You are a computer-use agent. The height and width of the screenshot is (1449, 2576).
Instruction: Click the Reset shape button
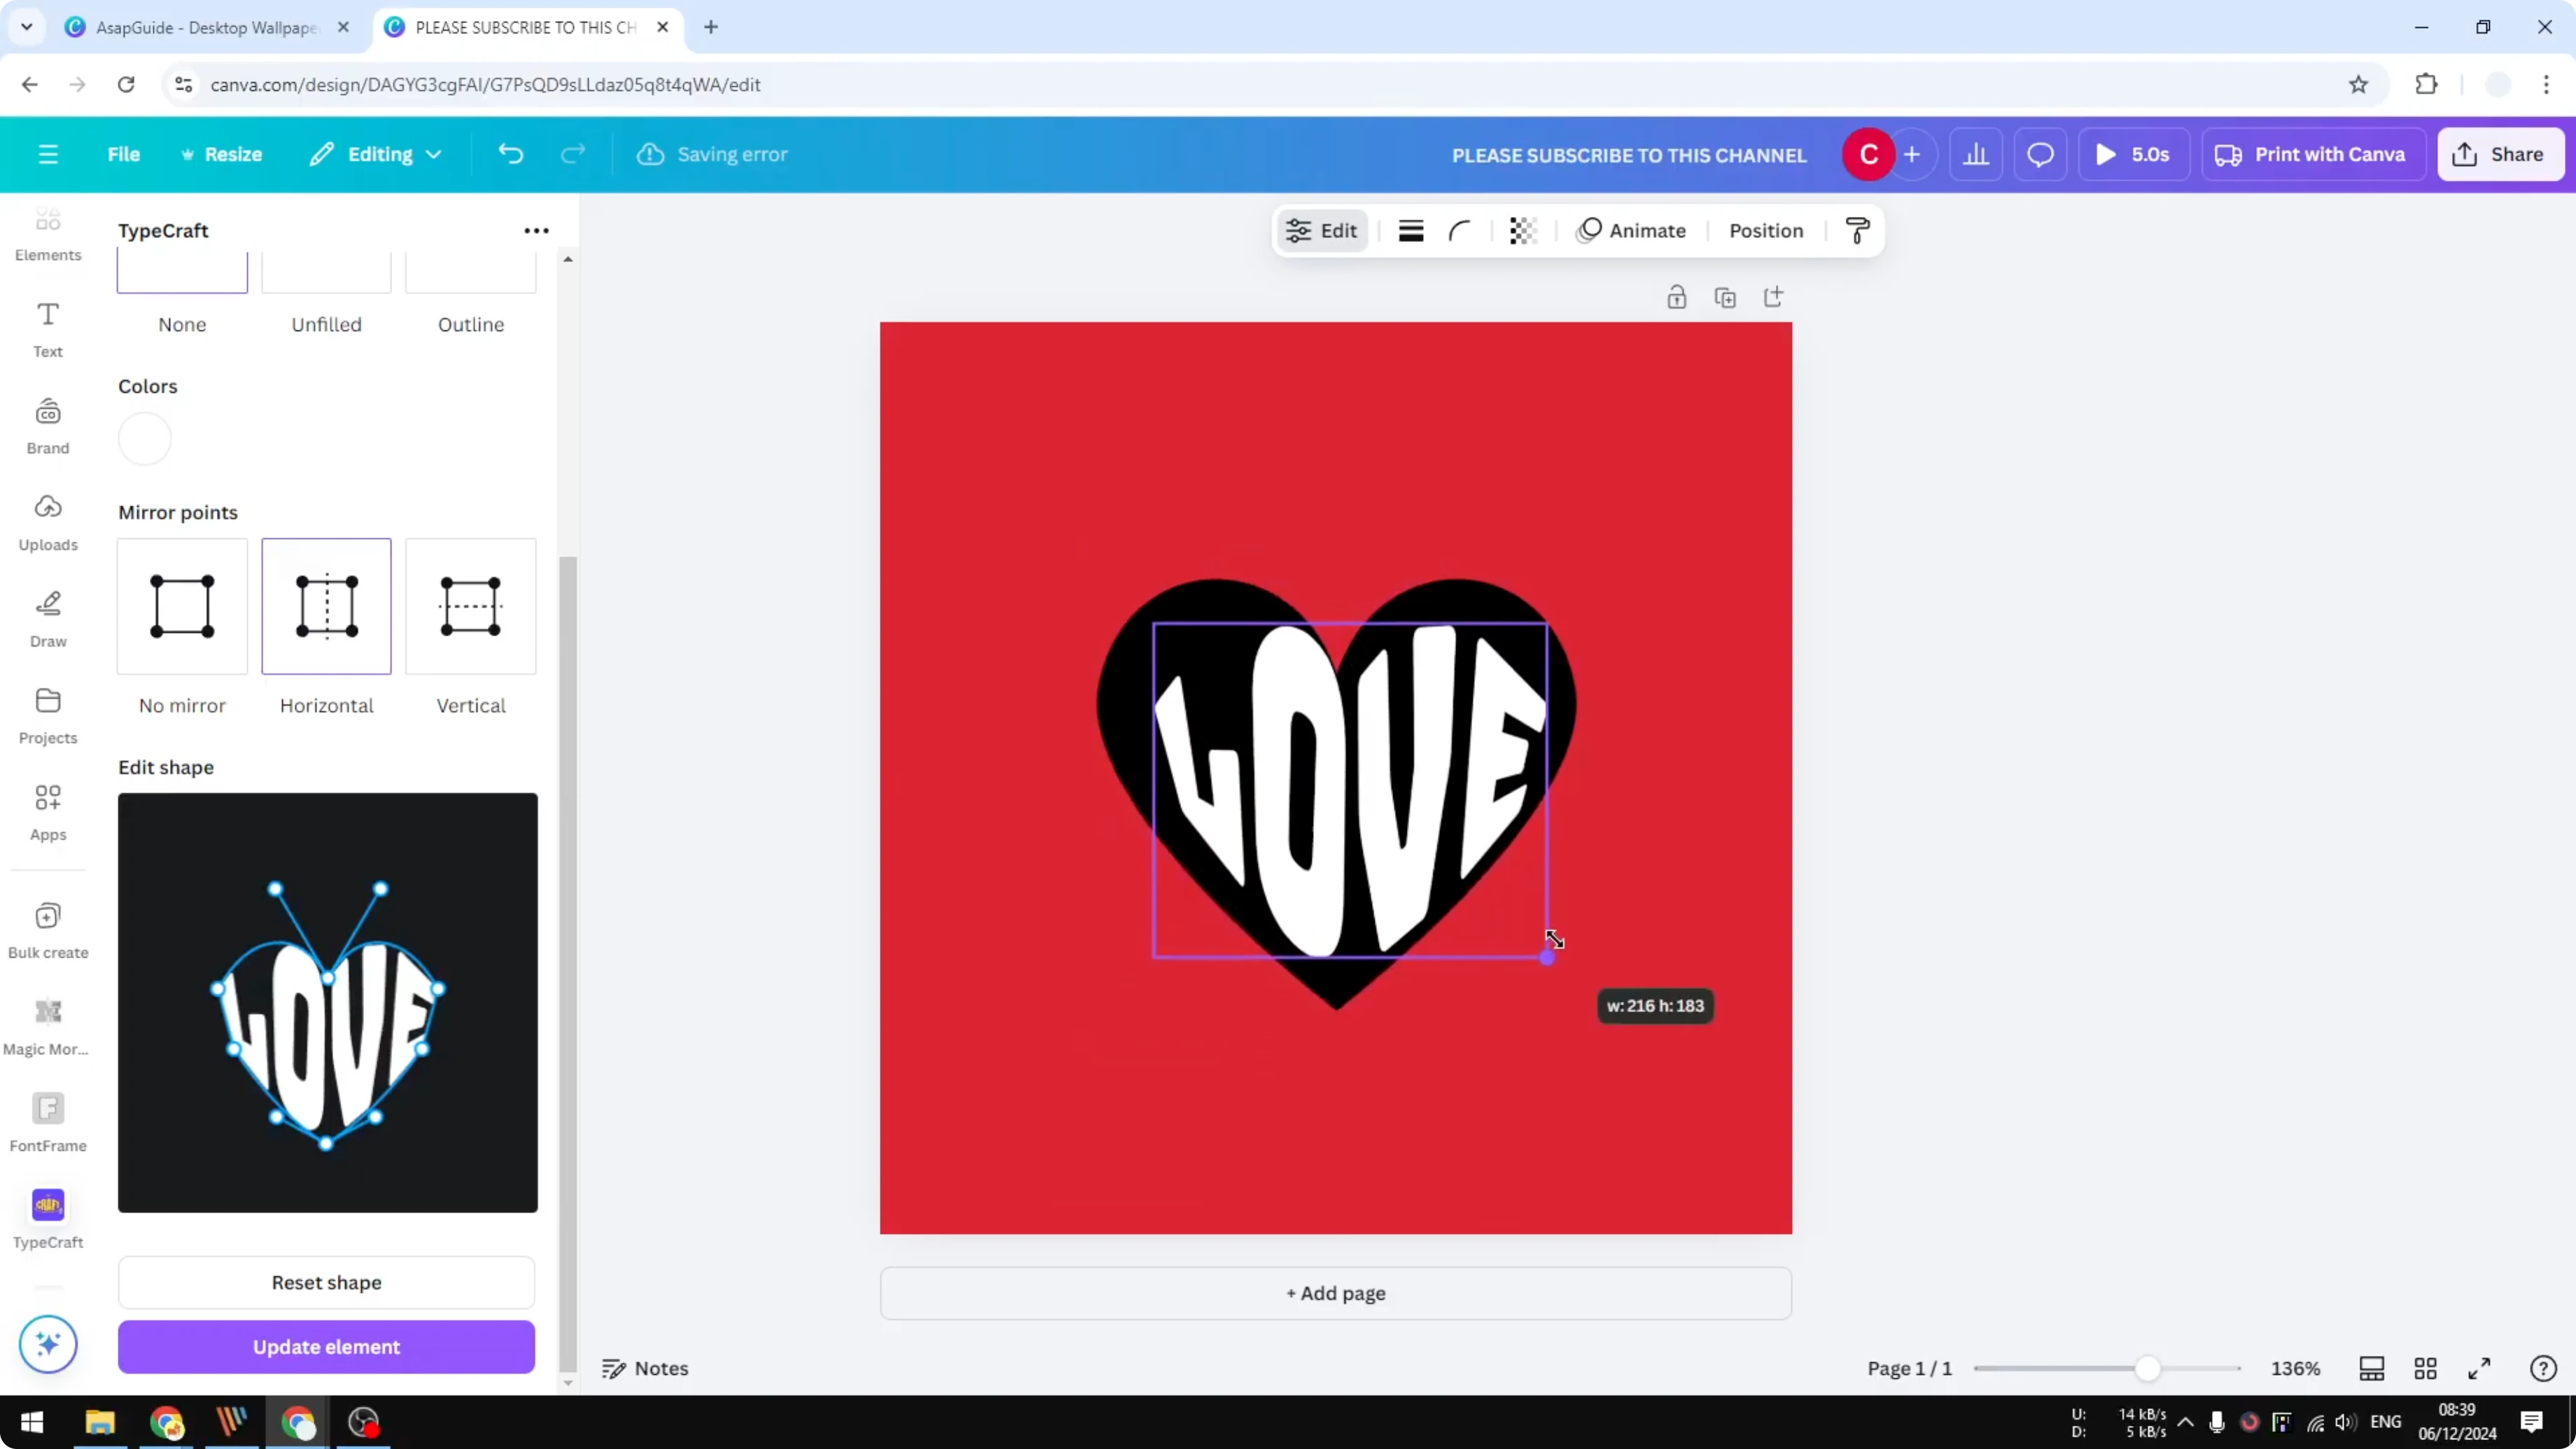tap(326, 1283)
